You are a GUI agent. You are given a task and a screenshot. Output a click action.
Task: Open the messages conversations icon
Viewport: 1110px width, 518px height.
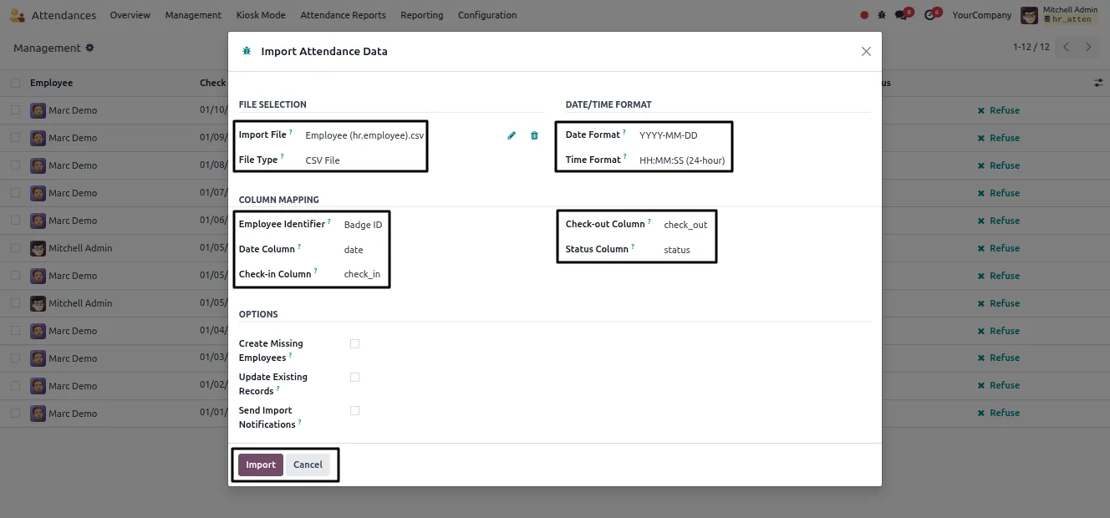900,15
